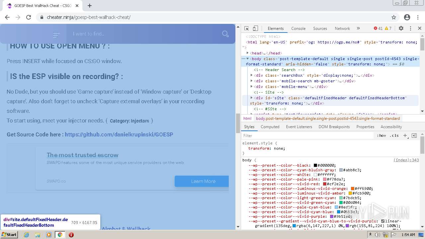Toggle the computed styles sidebar icon
The height and width of the screenshot is (239, 425).
point(414,135)
